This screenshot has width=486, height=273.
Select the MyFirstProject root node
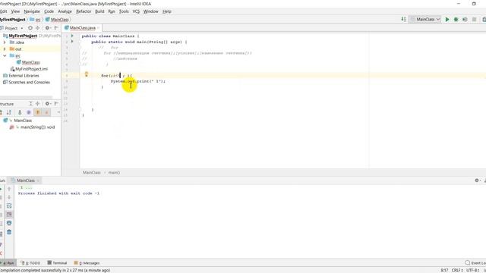pyautogui.click(x=23, y=36)
